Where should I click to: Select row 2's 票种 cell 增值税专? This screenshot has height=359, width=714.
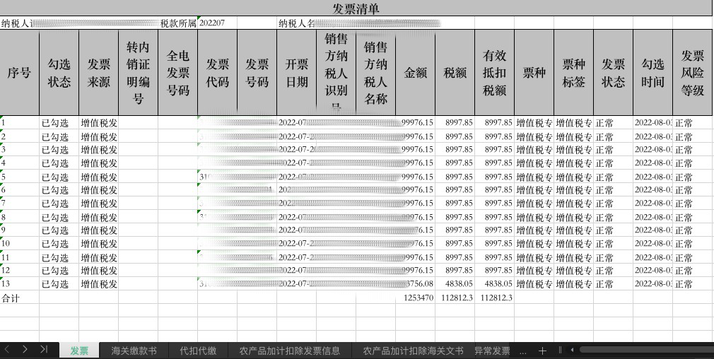[x=534, y=136]
